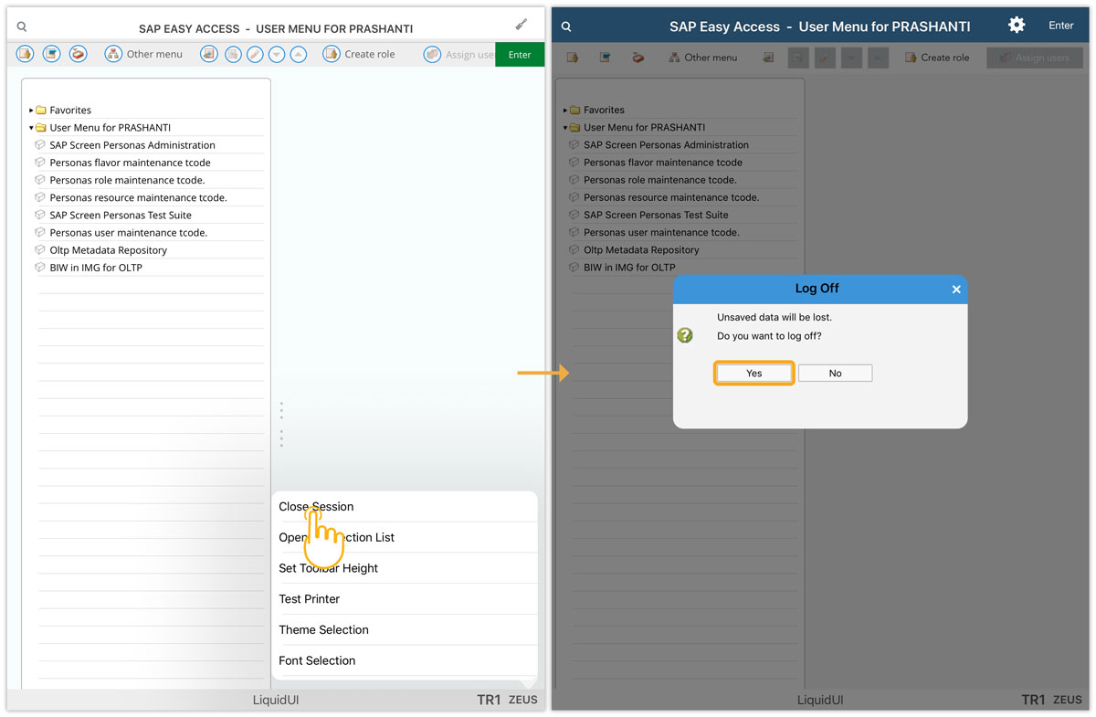Click Add to favorites icon in left screen
The height and width of the screenshot is (717, 1096).
[209, 54]
